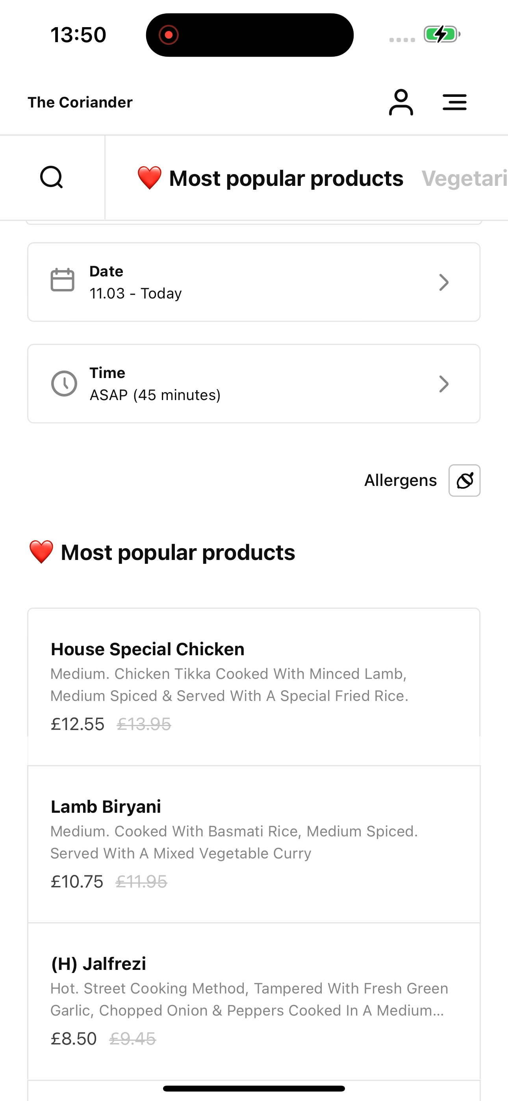Toggle the Allergens filter icon
Image resolution: width=508 pixels, height=1101 pixels.
tap(464, 480)
